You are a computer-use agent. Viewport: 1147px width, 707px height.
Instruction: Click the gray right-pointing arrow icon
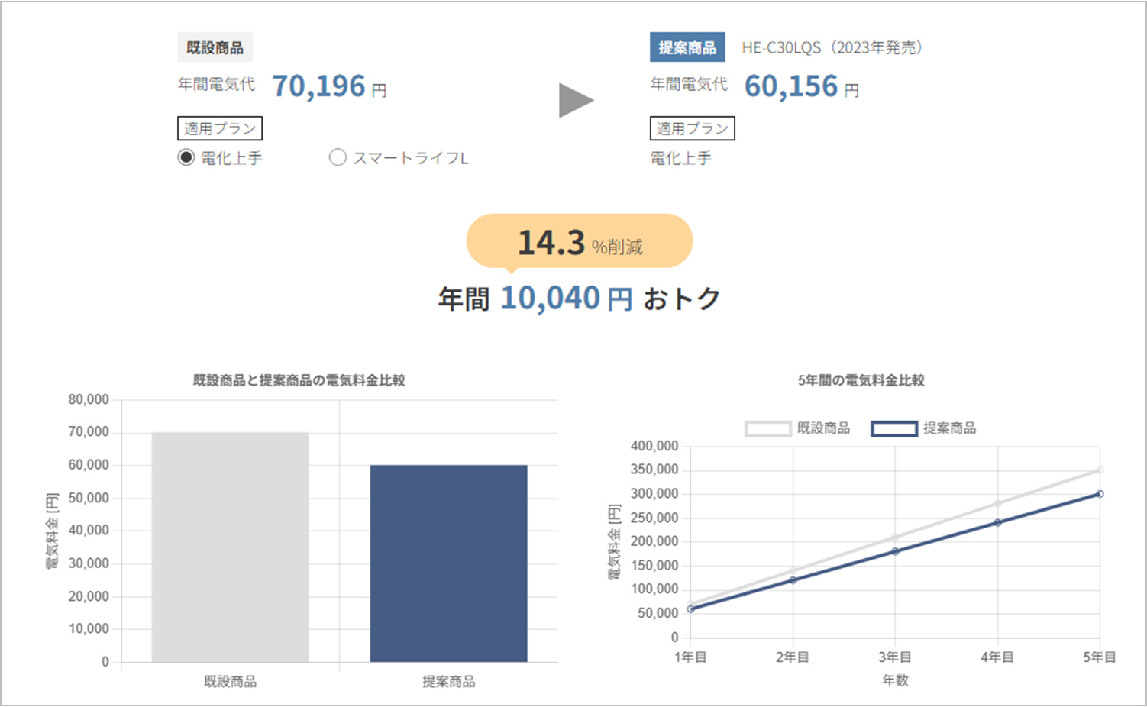576,101
